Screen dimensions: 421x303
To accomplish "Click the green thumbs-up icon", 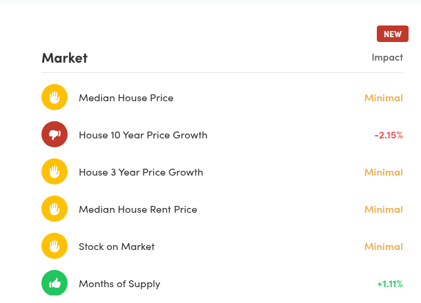I will [55, 283].
